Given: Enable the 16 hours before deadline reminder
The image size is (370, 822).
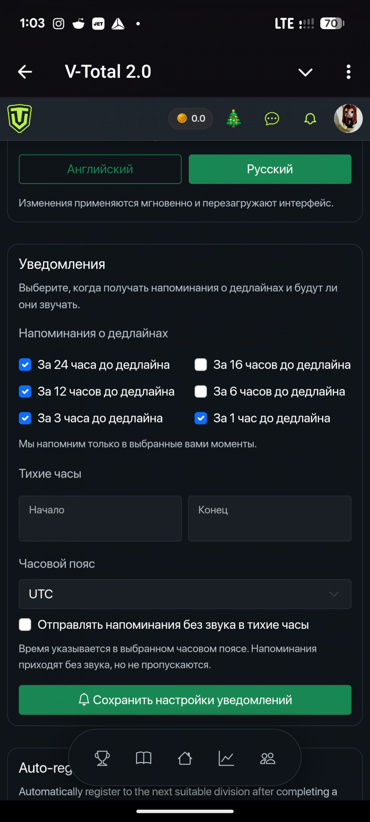Looking at the screenshot, I should (x=201, y=365).
